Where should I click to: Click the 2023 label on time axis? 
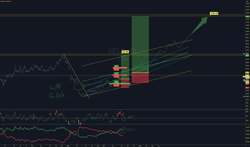[104, 146]
